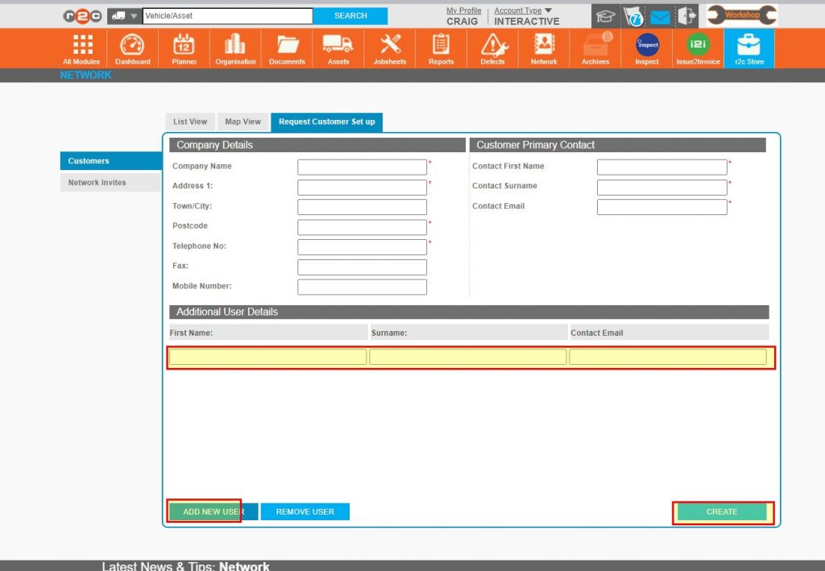Click inside the Company Name field
Image resolution: width=825 pixels, height=571 pixels.
pos(362,167)
